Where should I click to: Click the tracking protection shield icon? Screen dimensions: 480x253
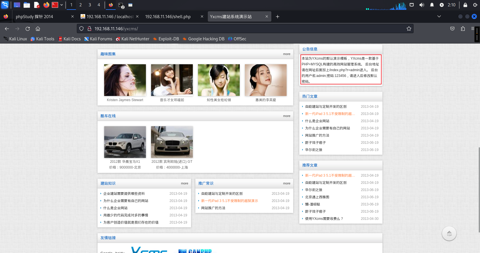pyautogui.click(x=81, y=29)
